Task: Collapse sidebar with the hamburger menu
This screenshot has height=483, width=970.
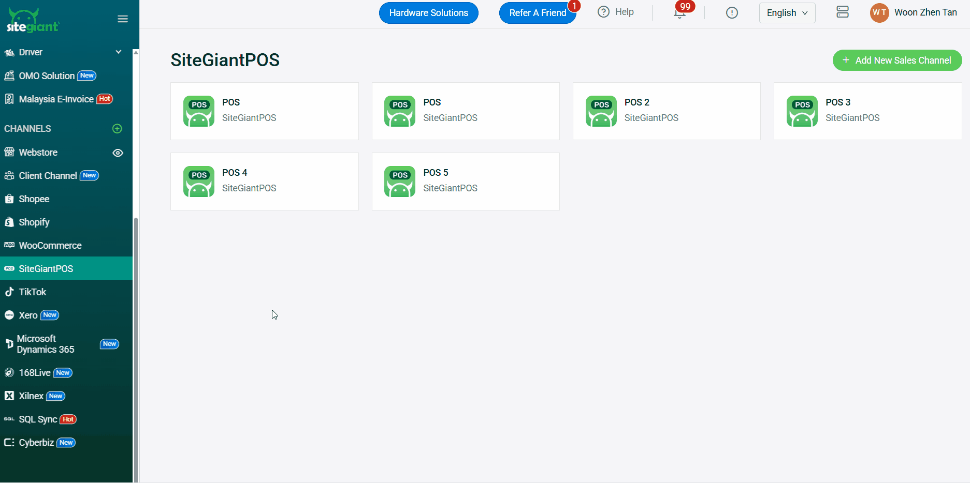Action: [123, 19]
